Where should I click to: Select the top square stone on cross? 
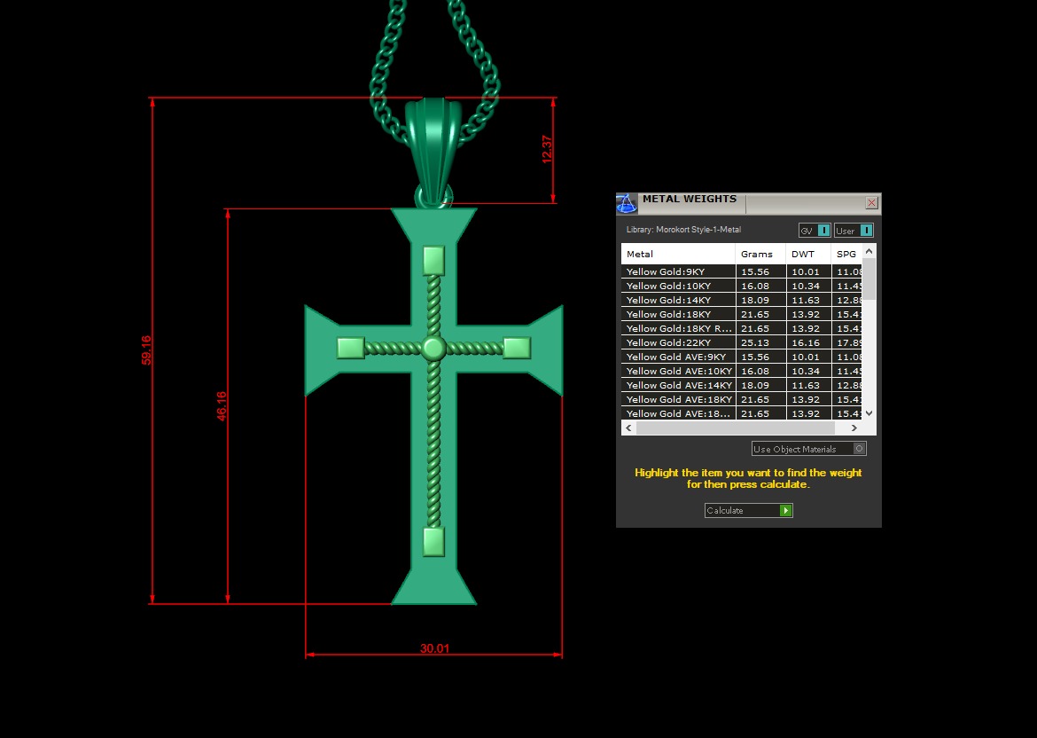(433, 260)
